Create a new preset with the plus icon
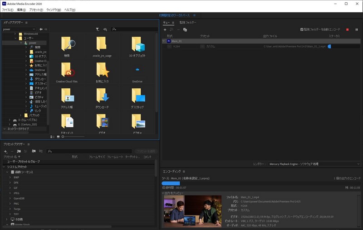This screenshot has width=363, height=230. 5,152
